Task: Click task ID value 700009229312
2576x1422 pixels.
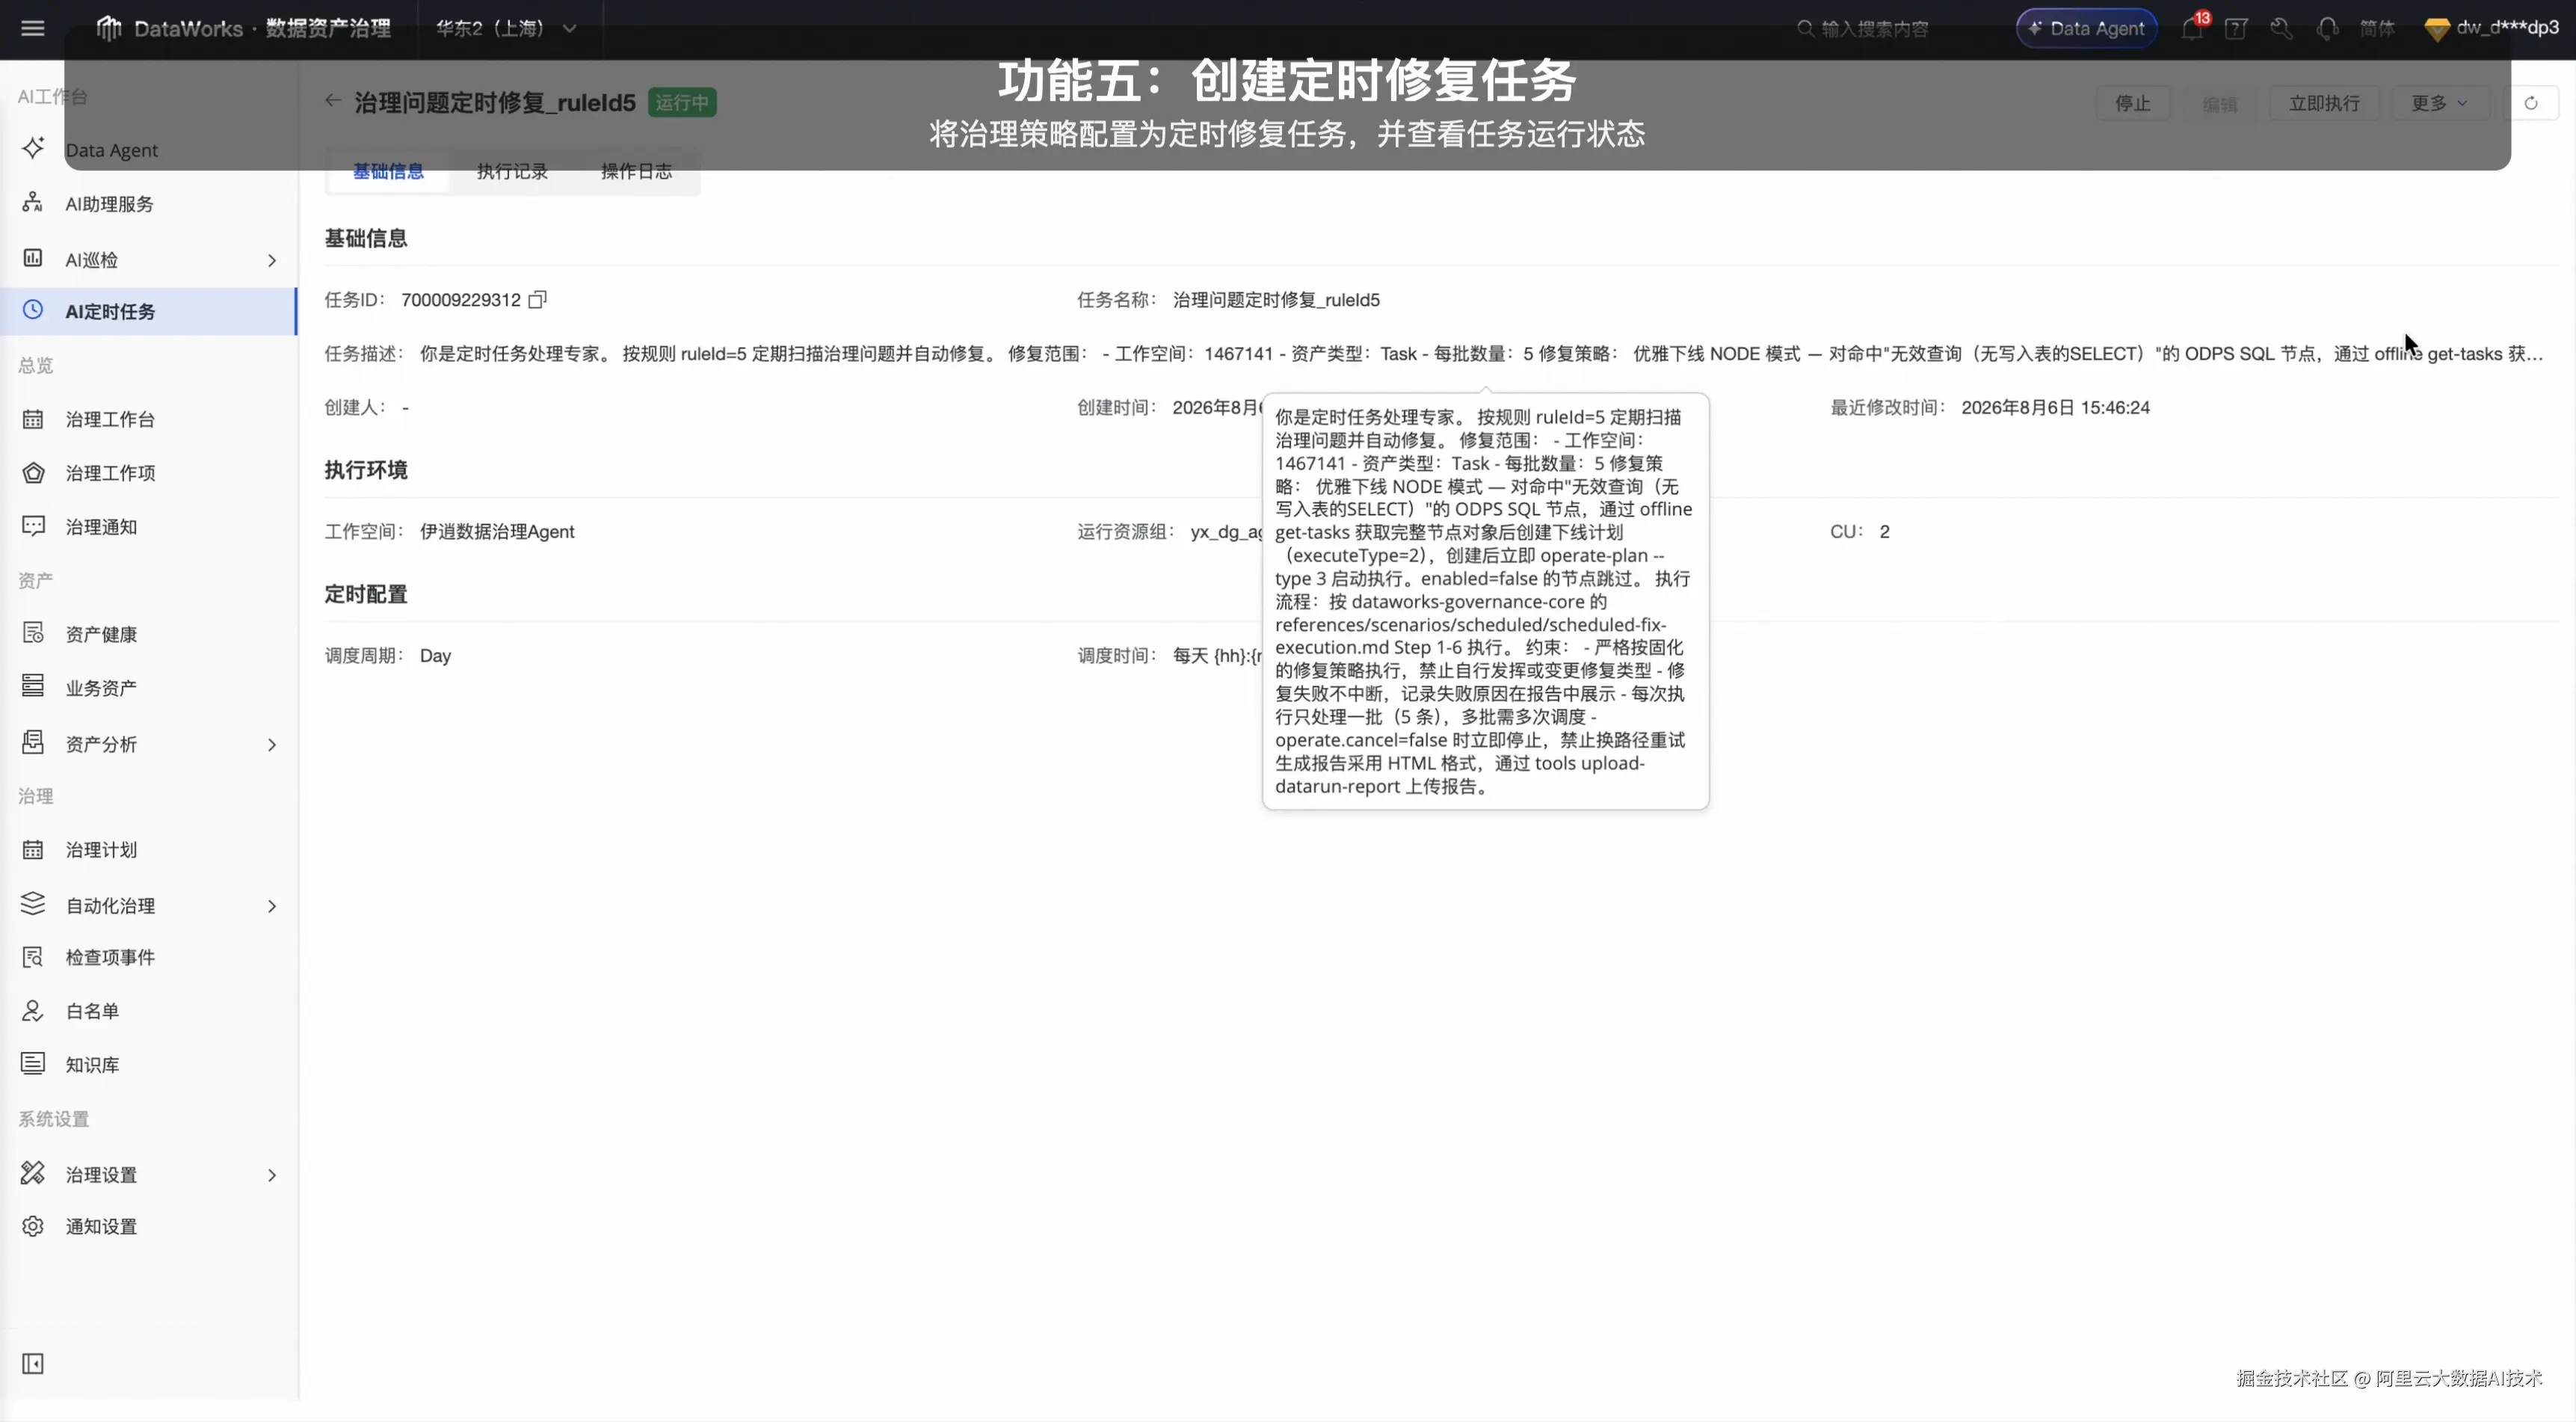Action: point(461,300)
